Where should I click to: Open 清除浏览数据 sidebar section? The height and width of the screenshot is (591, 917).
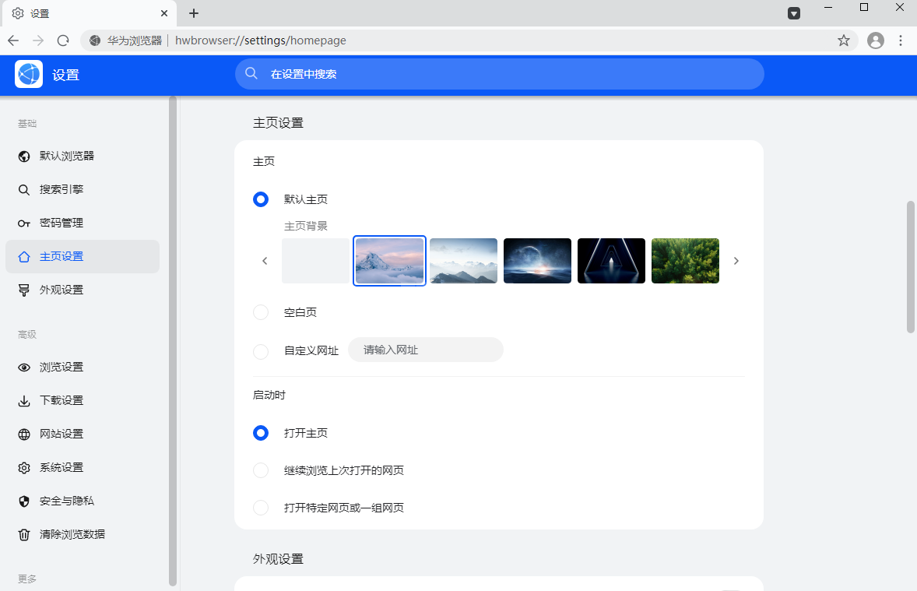[83, 535]
